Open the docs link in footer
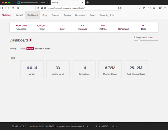The image size is (168, 130). pos(115,126)
